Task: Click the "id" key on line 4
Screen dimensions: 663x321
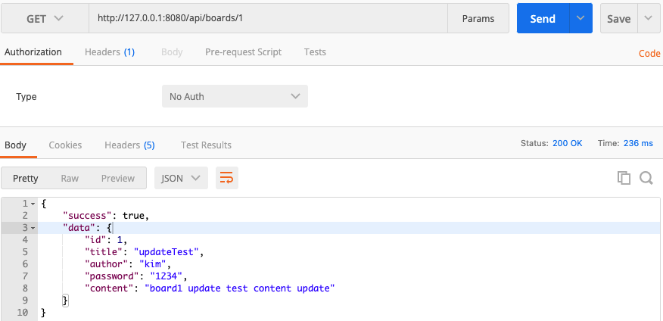Action: click(95, 240)
